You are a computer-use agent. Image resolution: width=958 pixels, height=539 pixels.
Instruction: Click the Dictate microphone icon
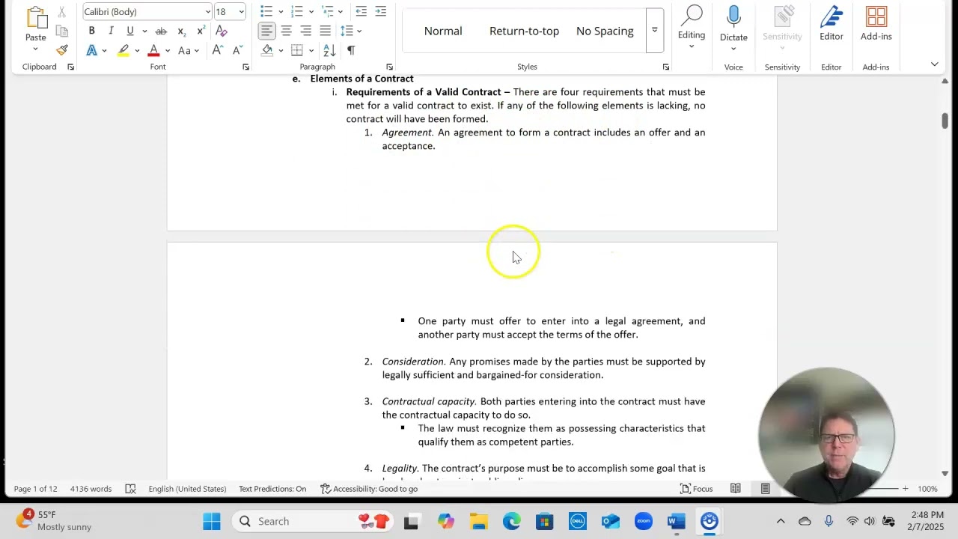click(733, 16)
